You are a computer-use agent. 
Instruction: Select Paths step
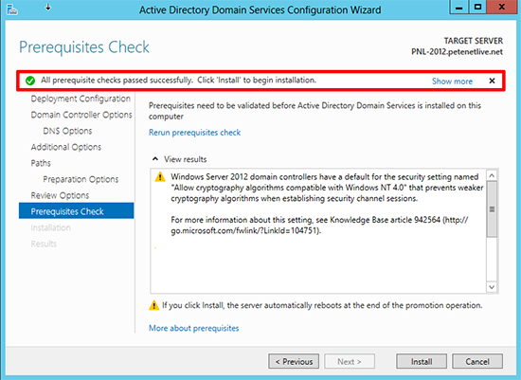pyautogui.click(x=41, y=163)
